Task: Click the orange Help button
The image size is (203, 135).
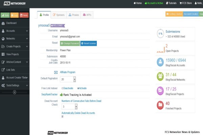Action: [x=15, y=15]
